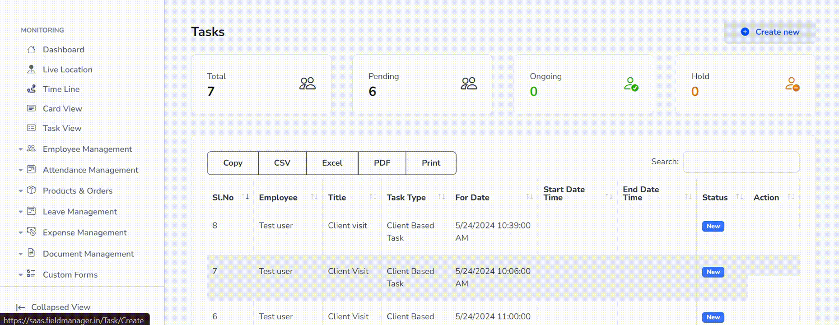Select Card View in sidebar

coord(62,109)
